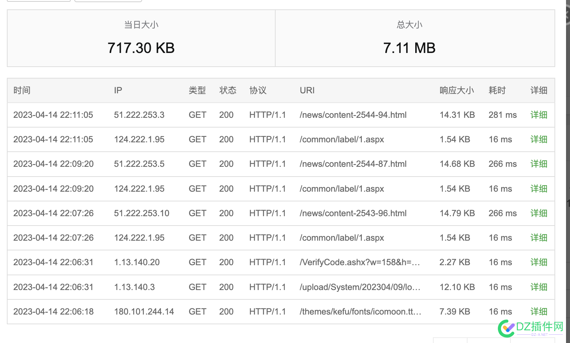
Task: Click the 当日大小 value 717.30 KB
Action: (x=141, y=48)
